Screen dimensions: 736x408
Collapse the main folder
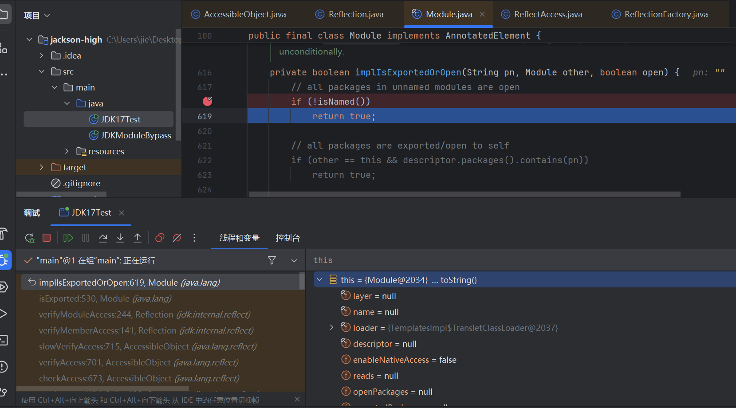[55, 87]
